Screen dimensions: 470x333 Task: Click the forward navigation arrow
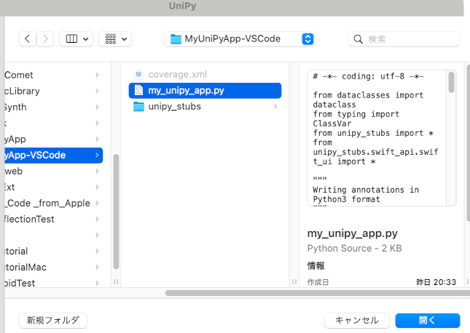[45, 39]
